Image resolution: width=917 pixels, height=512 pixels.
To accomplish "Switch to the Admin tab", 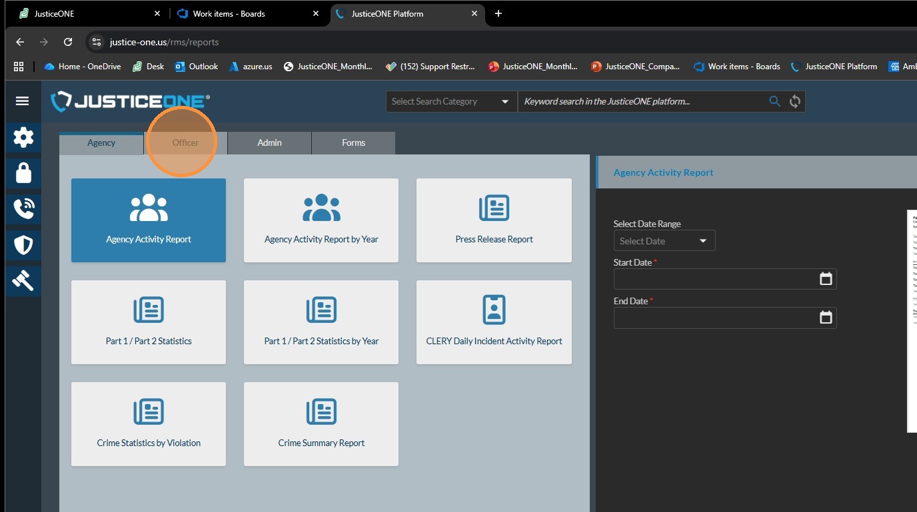I will [x=269, y=142].
